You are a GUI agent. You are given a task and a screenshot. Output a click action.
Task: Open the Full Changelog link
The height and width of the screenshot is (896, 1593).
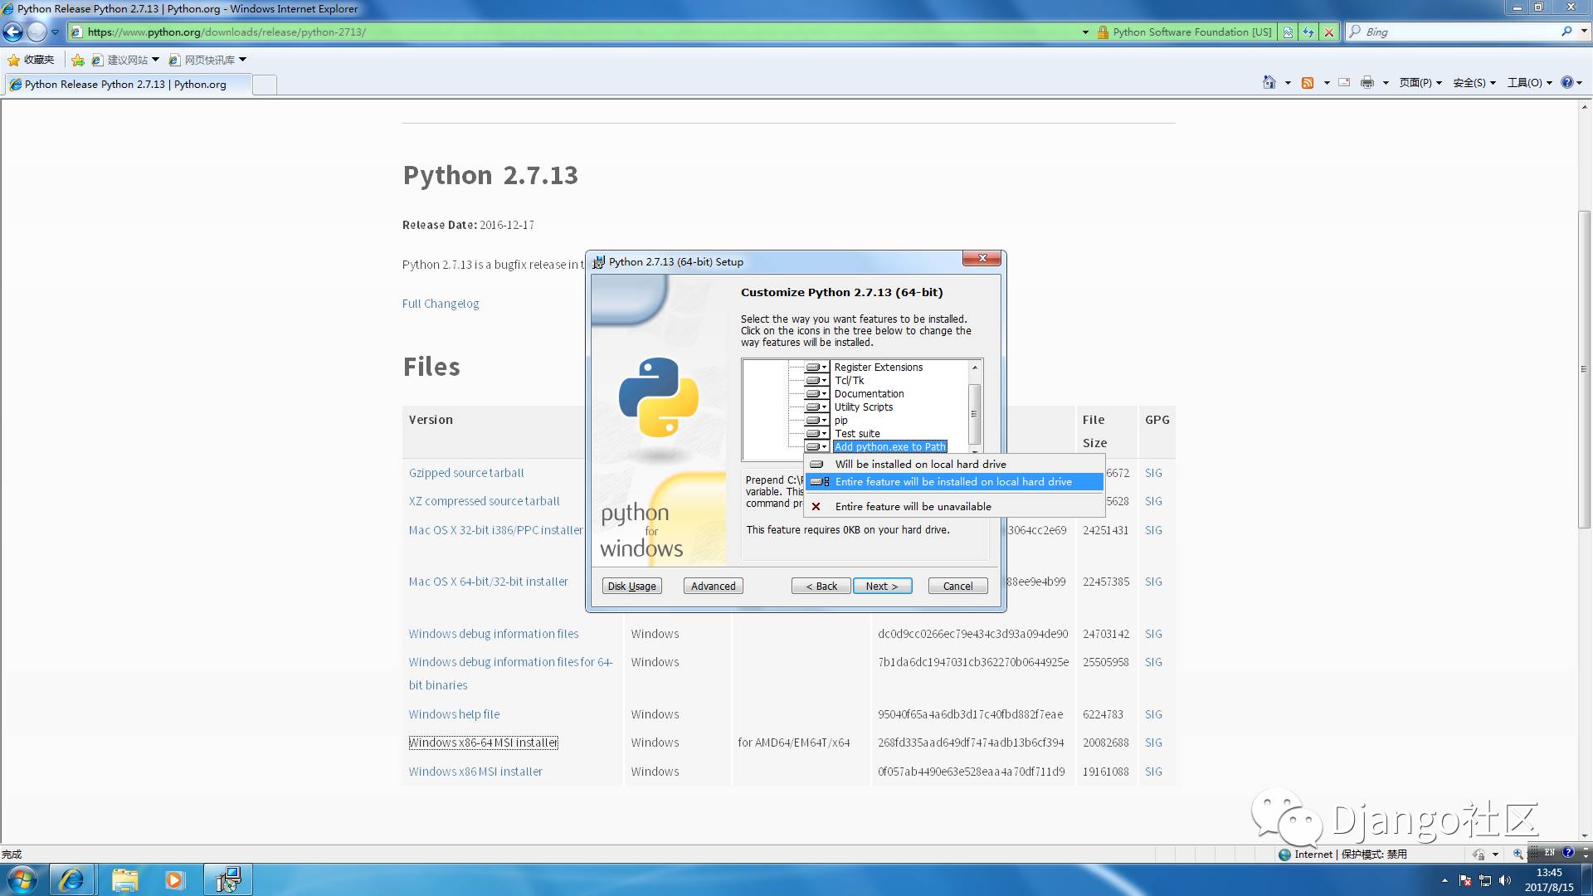click(441, 304)
